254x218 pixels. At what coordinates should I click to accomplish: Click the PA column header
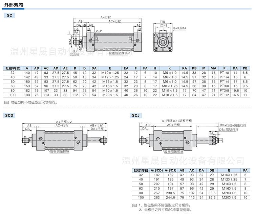pyautogui.click(x=235, y=68)
